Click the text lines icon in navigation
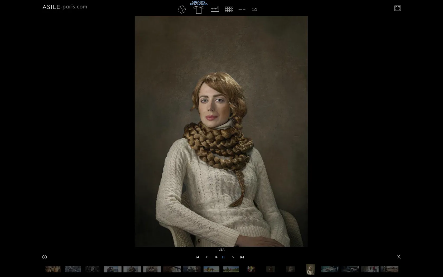This screenshot has height=277, width=443. (x=242, y=9)
